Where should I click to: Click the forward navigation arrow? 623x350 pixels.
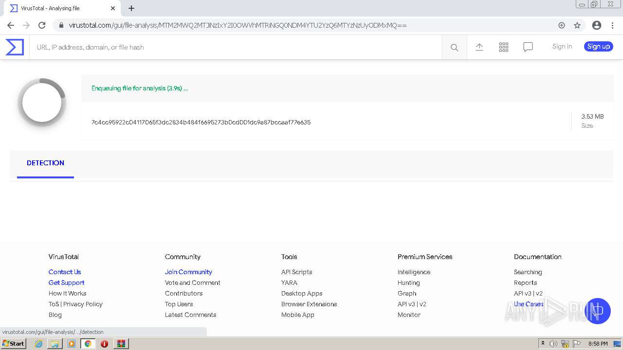(x=26, y=25)
